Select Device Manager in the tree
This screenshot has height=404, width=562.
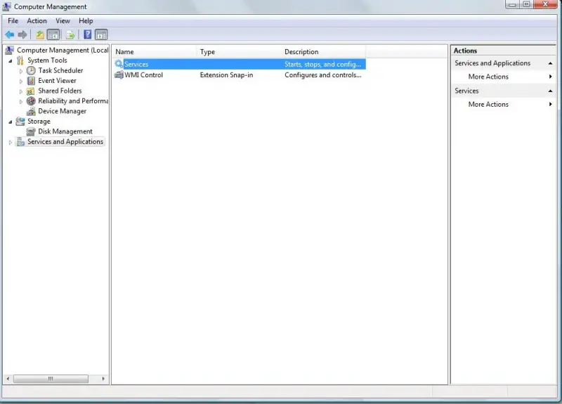point(63,112)
